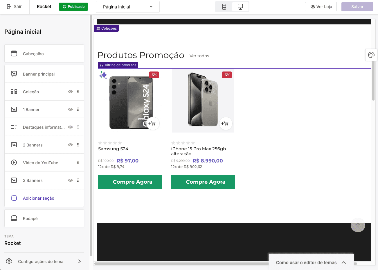Screen dimensions: 378x270
Task: Click Compre Agora for iPhone 15 Pro Max
Action: [203, 182]
